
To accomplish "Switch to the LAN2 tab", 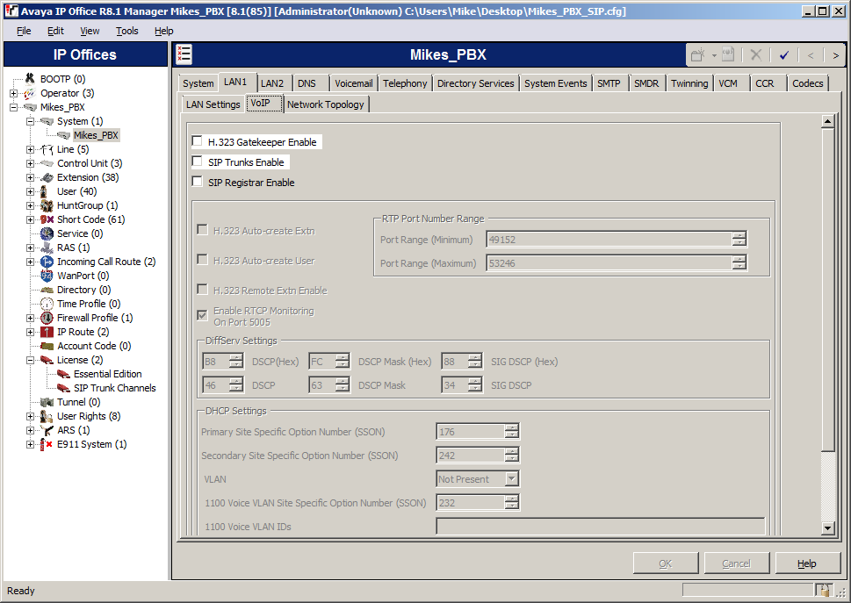I will [272, 83].
